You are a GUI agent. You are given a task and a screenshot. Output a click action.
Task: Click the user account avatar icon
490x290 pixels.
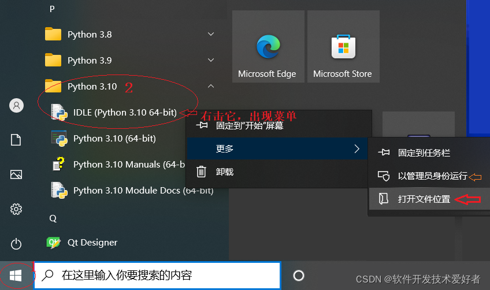(x=16, y=105)
